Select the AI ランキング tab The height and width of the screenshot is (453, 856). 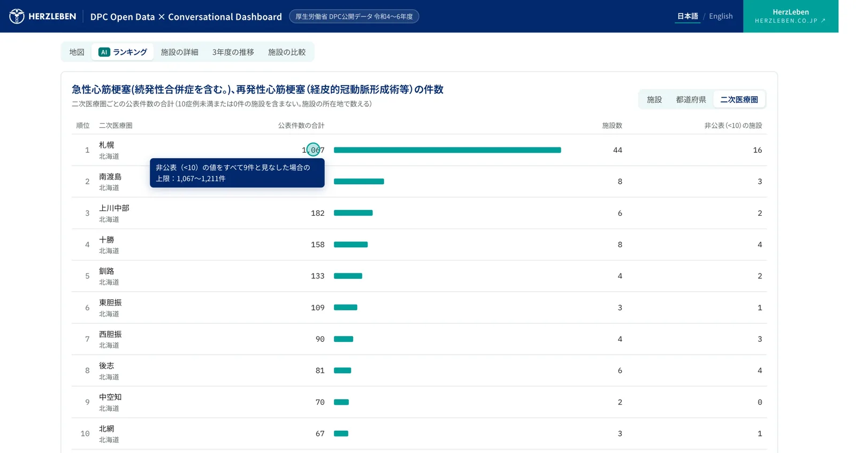123,52
